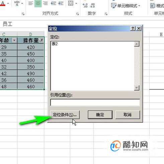Image resolution: width=164 pixels, height=164 pixels.
Task: Open the 操作量 column filter dropdown
Action: click(42, 40)
